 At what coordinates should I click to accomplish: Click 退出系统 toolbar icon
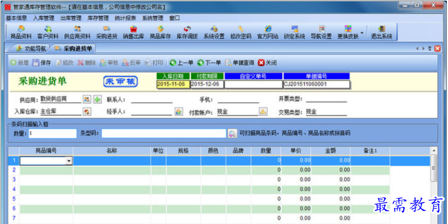381,32
